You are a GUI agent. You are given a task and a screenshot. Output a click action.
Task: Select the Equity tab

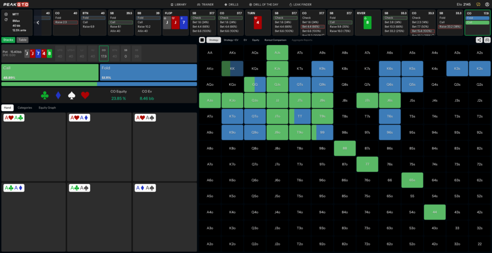(x=256, y=40)
